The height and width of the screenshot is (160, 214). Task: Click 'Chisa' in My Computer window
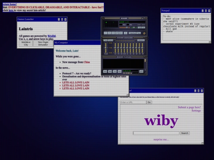(87, 62)
